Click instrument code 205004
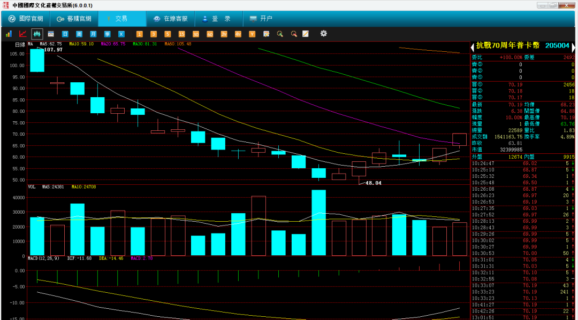This screenshot has height=320, width=578. click(557, 45)
